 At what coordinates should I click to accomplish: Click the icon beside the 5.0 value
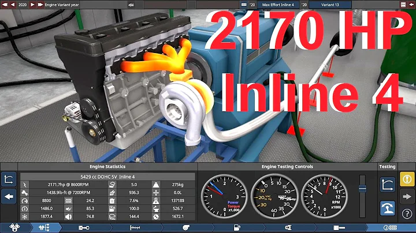pyautogui.click(x=112, y=185)
